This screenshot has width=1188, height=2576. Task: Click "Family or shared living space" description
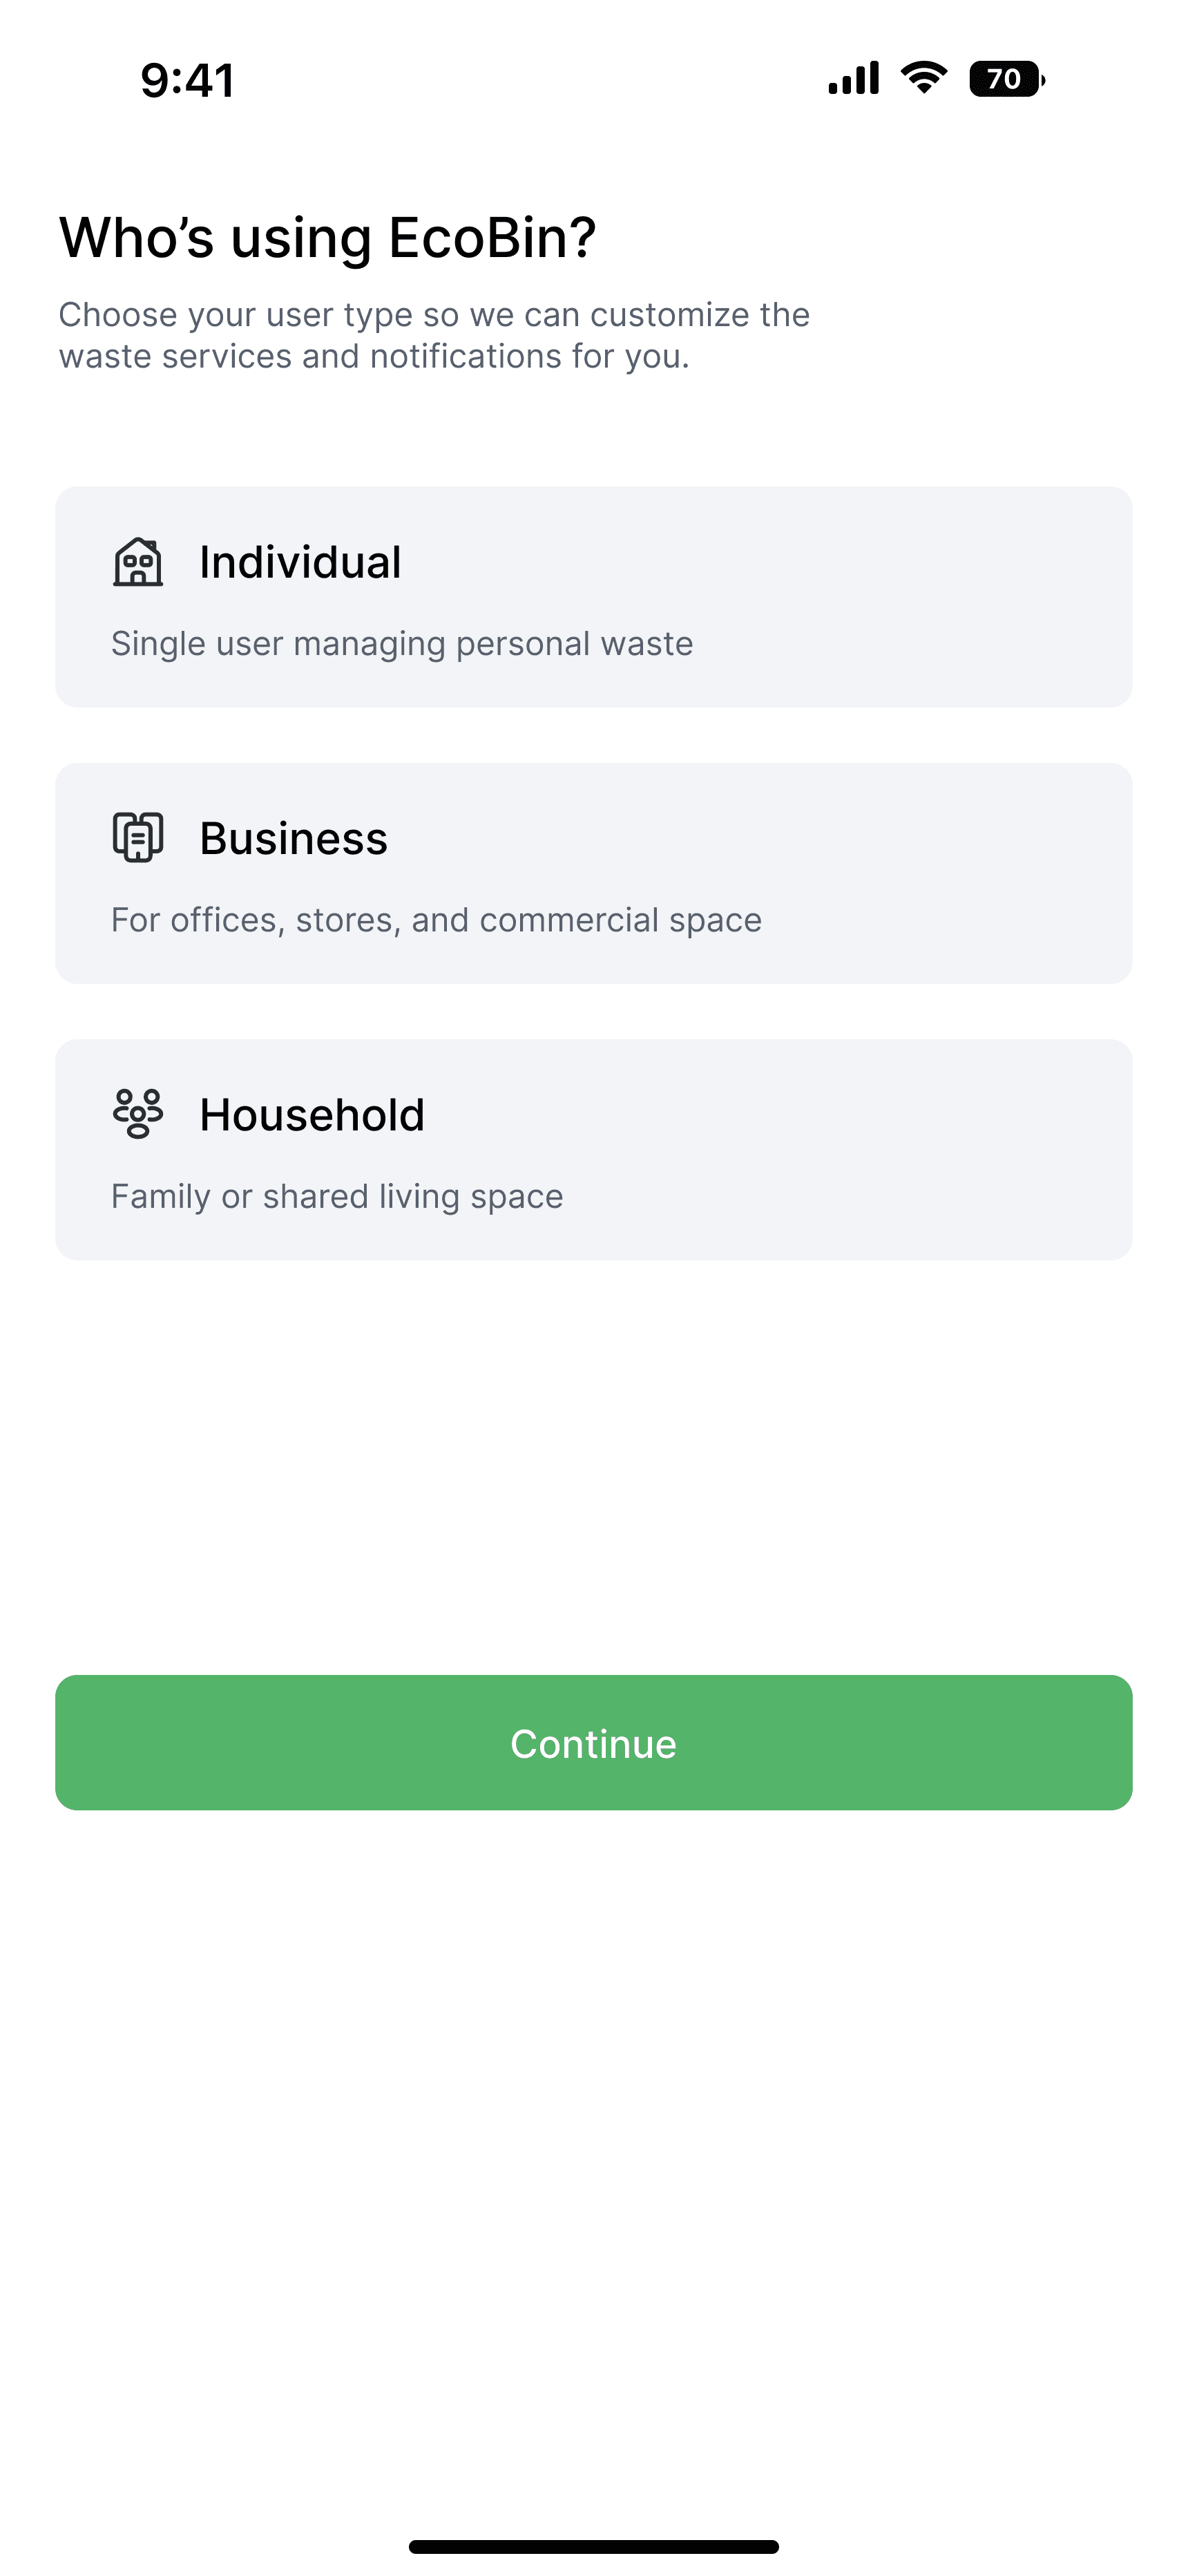(337, 1196)
